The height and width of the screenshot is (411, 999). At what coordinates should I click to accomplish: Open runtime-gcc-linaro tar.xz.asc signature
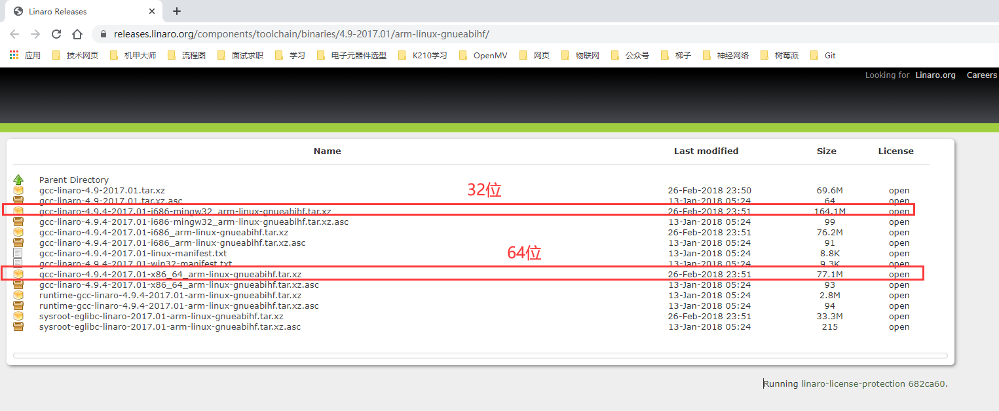179,305
